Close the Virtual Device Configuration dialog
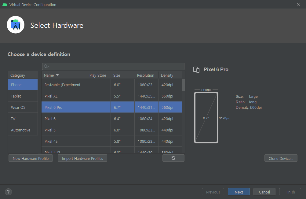The width and height of the screenshot is (306, 199). [x=298, y=4]
